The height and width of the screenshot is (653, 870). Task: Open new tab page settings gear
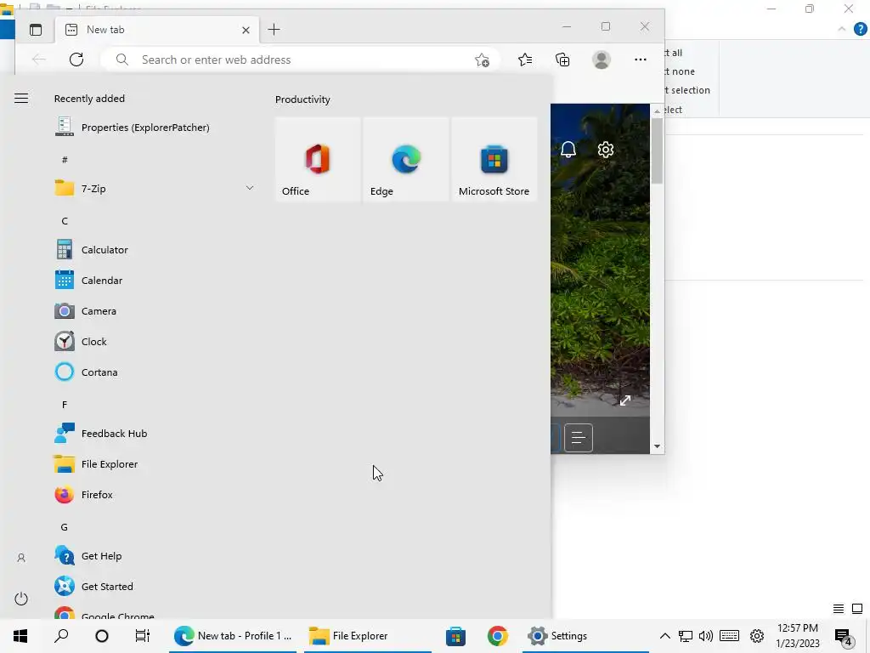pos(605,150)
